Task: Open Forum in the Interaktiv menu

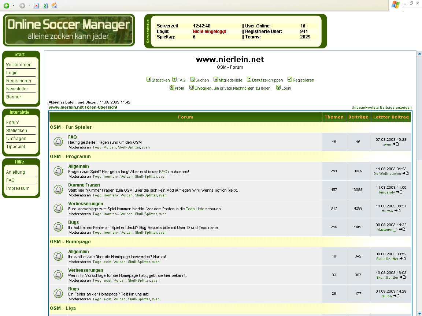Action: [13, 123]
